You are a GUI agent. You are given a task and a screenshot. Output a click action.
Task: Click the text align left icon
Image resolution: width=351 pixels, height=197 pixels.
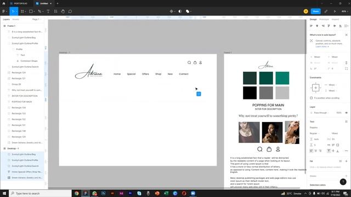pos(311,151)
